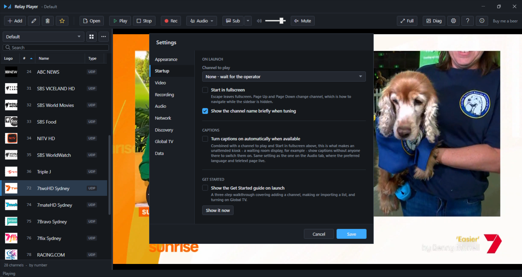
Task: Select the NITV HD channel logo
Action: (x=11, y=138)
